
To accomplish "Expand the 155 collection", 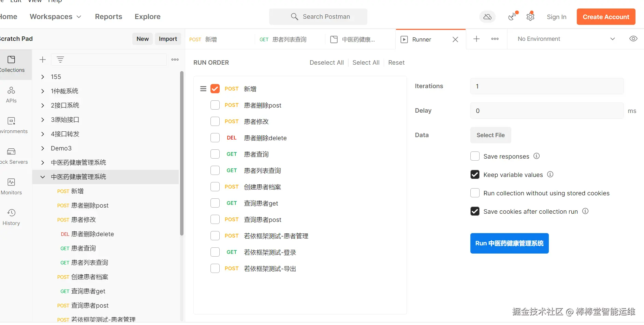I will pyautogui.click(x=43, y=77).
